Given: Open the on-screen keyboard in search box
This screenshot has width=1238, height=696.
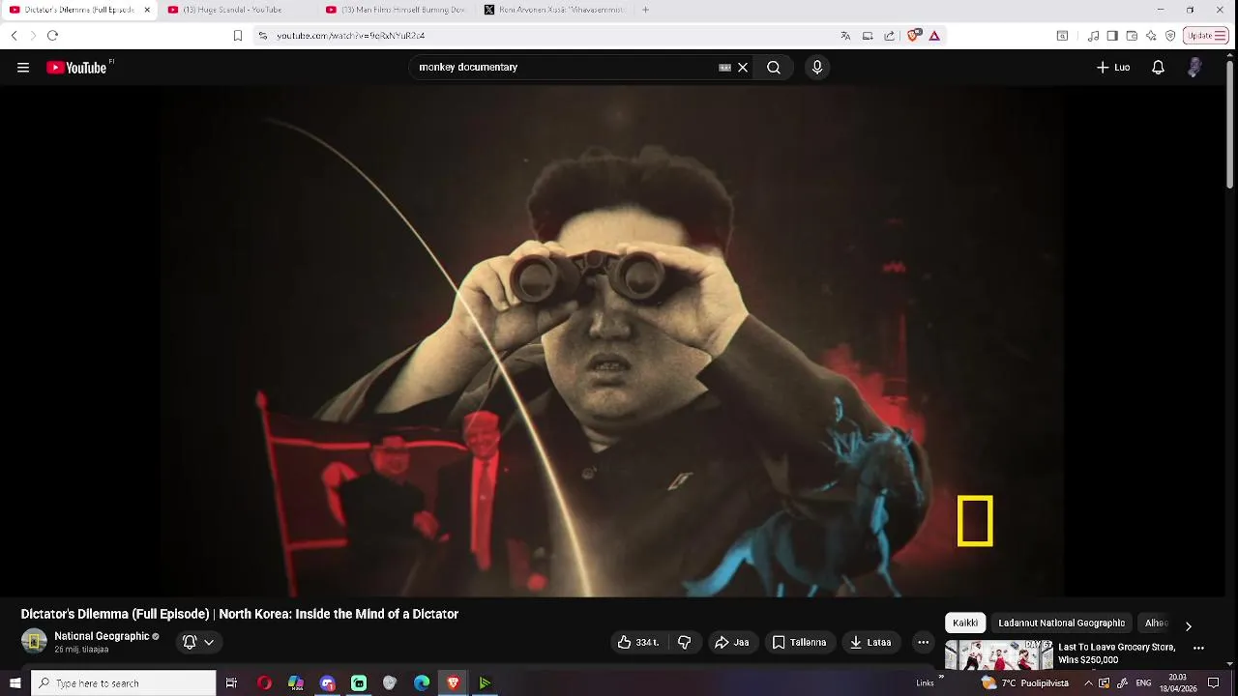Looking at the screenshot, I should click(x=724, y=68).
